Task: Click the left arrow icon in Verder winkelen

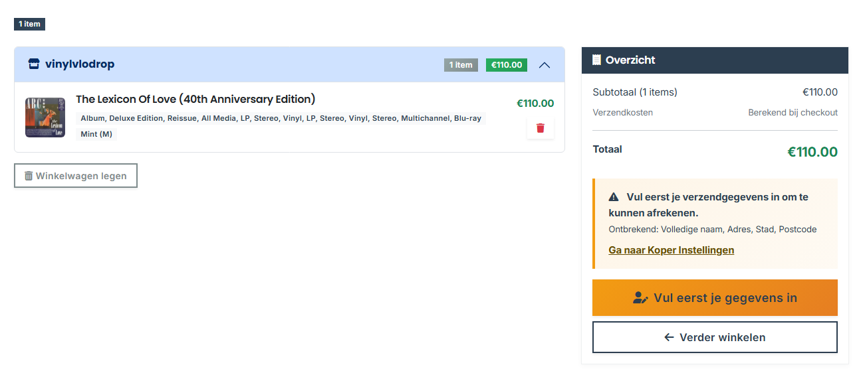Action: 669,337
